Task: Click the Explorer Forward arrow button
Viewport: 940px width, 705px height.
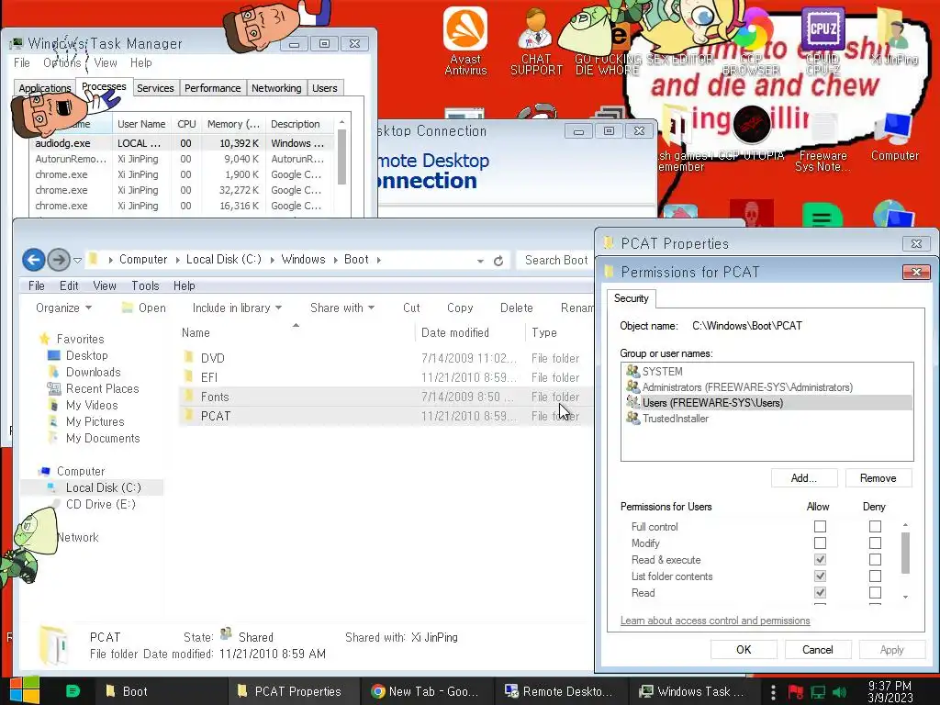Action: pyautogui.click(x=58, y=260)
